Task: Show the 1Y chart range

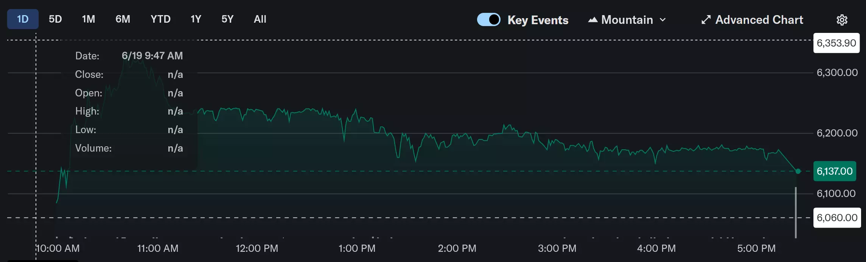Action: [196, 19]
